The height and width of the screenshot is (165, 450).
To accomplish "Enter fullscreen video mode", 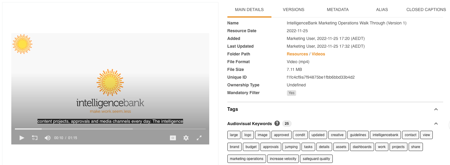I will (199, 138).
